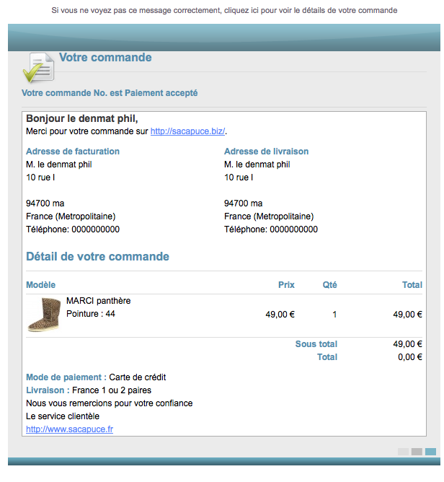This screenshot has height=482, width=444.
Task: Click 'M. le denmat phil' under facturation
Action: (59, 165)
